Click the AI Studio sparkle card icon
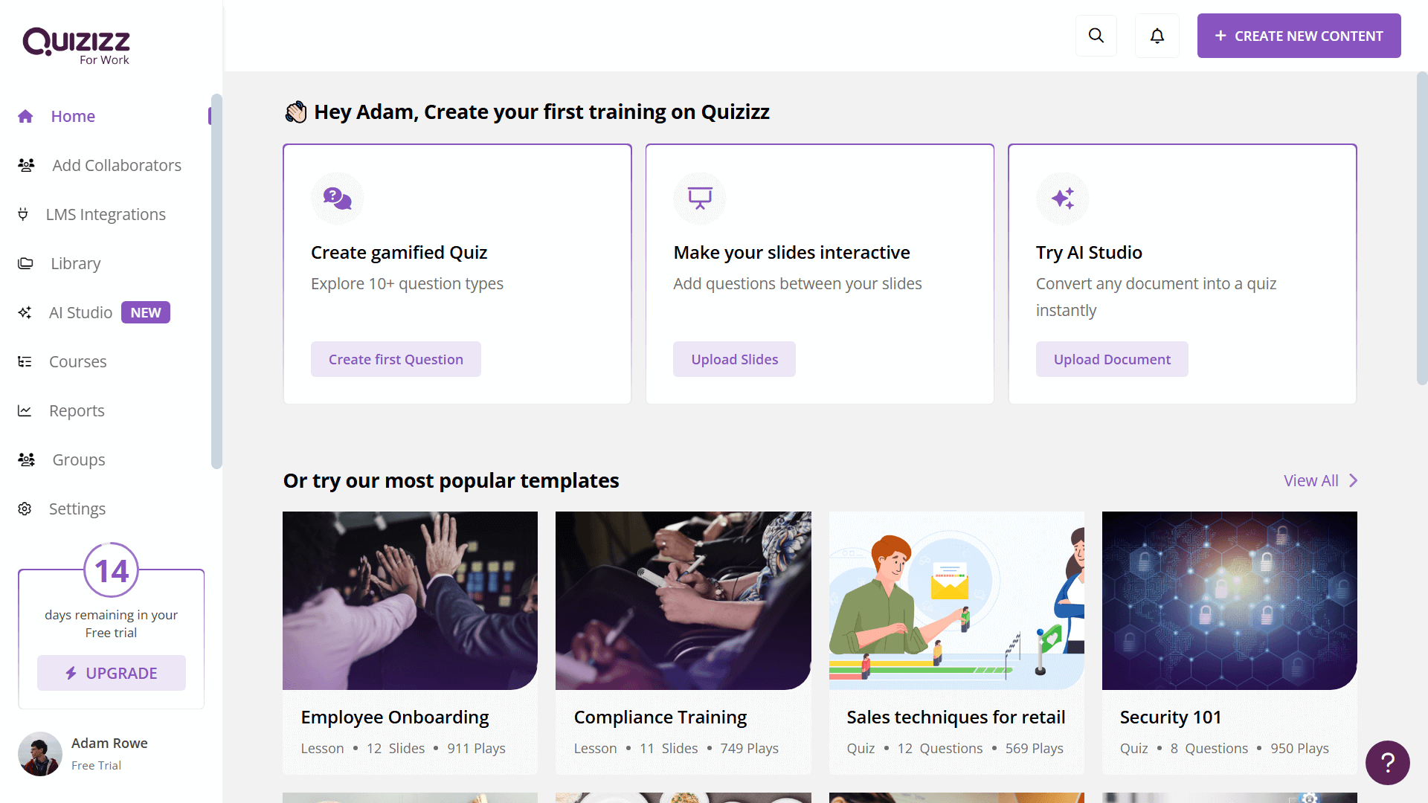Screen dimensions: 1428x803 (x=1062, y=199)
